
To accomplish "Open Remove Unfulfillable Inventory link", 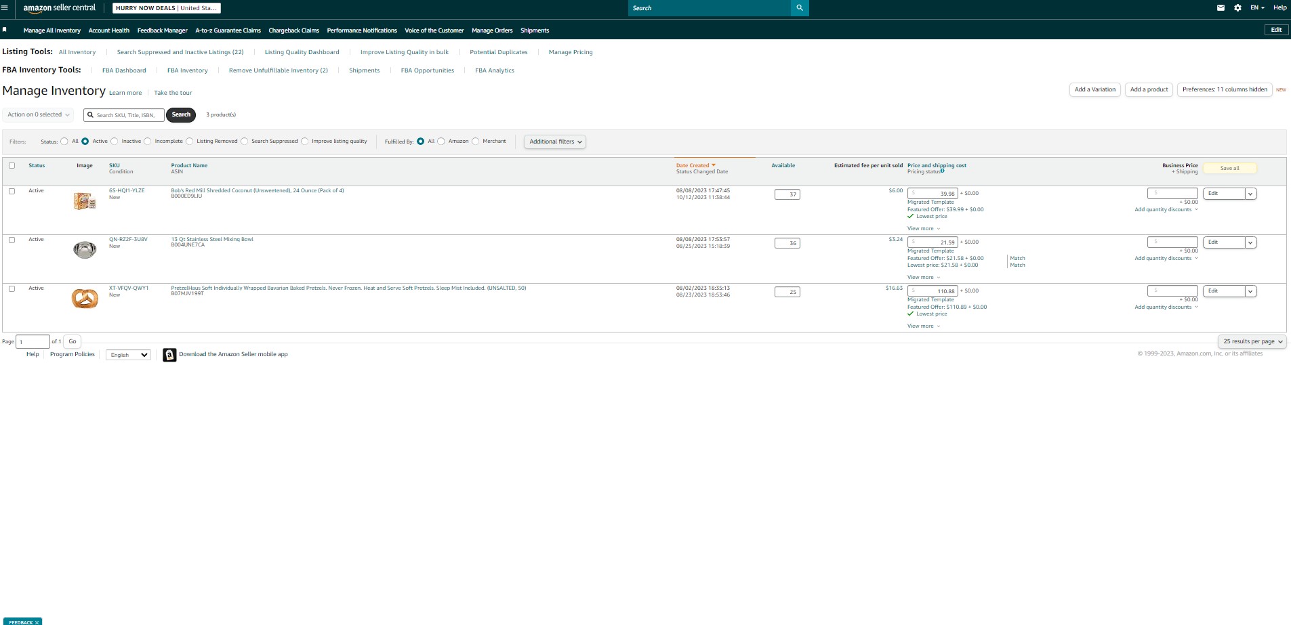I will coord(278,70).
